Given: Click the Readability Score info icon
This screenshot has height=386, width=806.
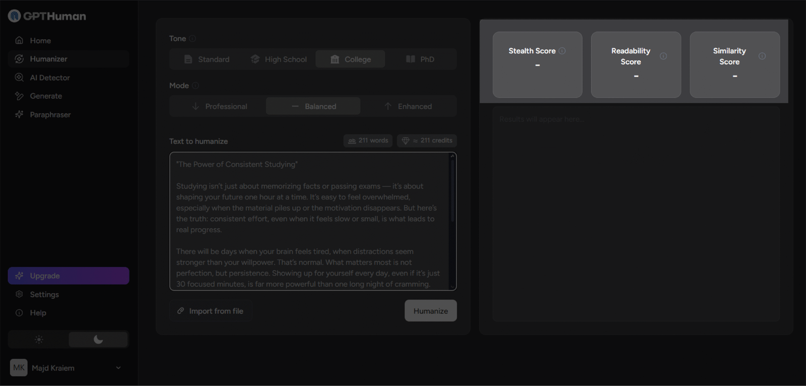Looking at the screenshot, I should tap(663, 56).
